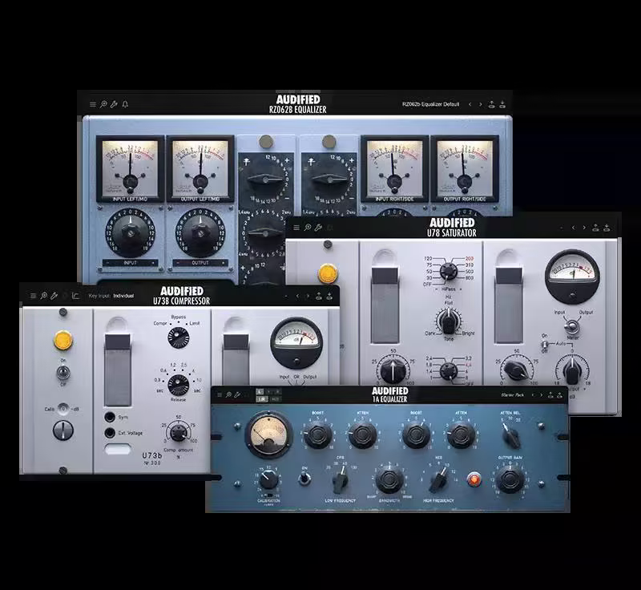Open the hamburger menu in U78 Saturator
This screenshot has height=590, width=641.
[296, 228]
